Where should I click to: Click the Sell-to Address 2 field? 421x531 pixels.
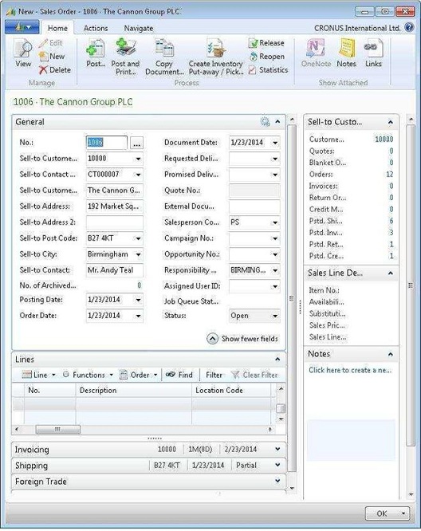point(115,222)
